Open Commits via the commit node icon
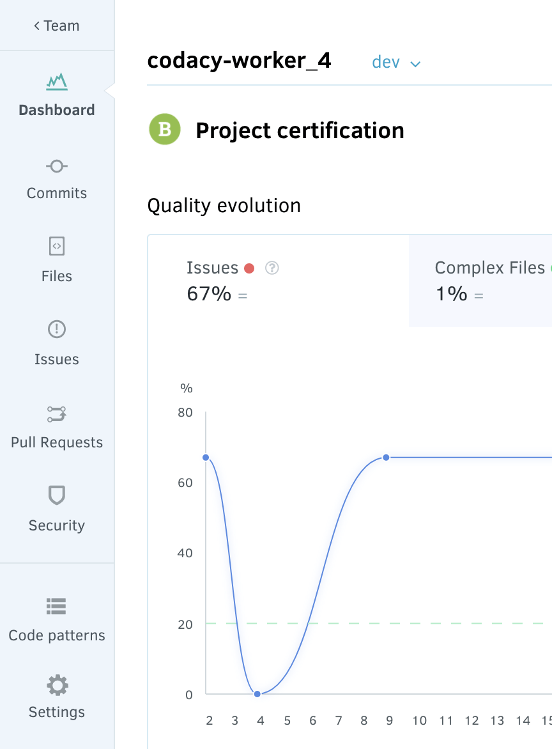Viewport: 552px width, 749px height. tap(57, 166)
